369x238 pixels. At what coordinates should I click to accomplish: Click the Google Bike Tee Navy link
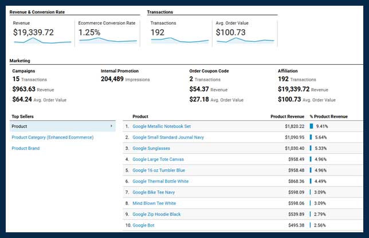coord(154,192)
